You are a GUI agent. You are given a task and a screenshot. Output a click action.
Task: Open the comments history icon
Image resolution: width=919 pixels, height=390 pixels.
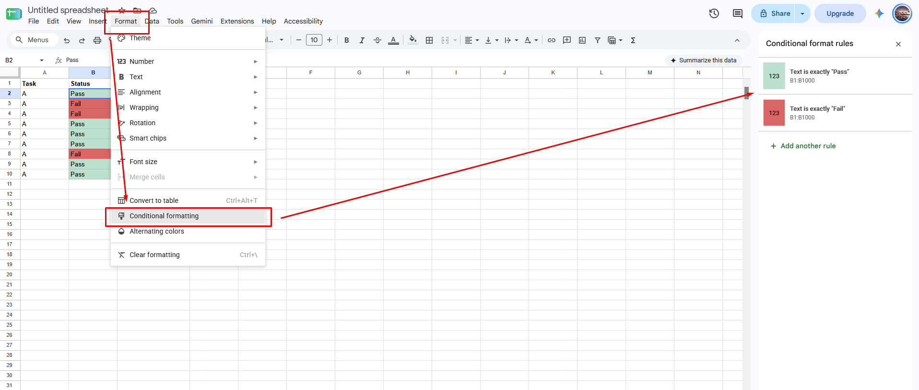coord(738,13)
